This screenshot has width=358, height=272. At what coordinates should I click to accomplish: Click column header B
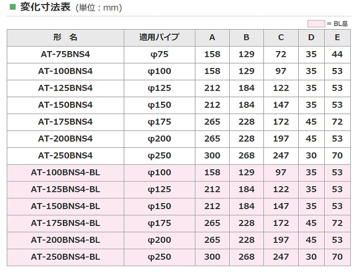[247, 37]
